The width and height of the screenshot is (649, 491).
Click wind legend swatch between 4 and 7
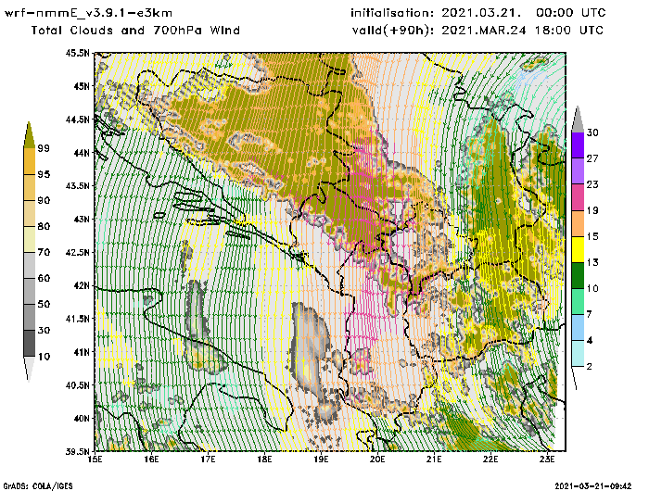point(578,328)
